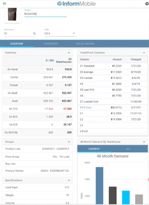Switch to the Transfers tab
This screenshot has width=149, height=205.
pos(51,44)
